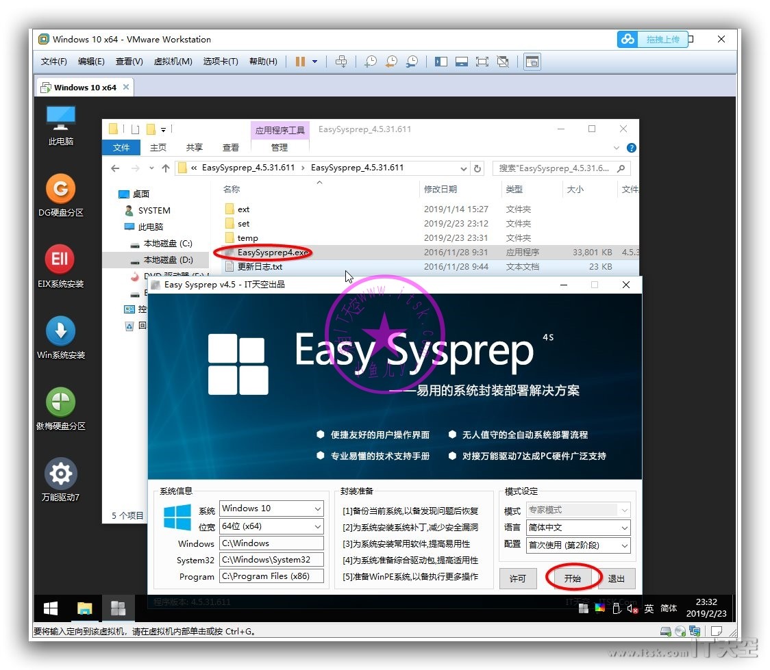Open the 选项卡(T) menu in VMware
Screen dimensions: 770x670
tap(221, 62)
